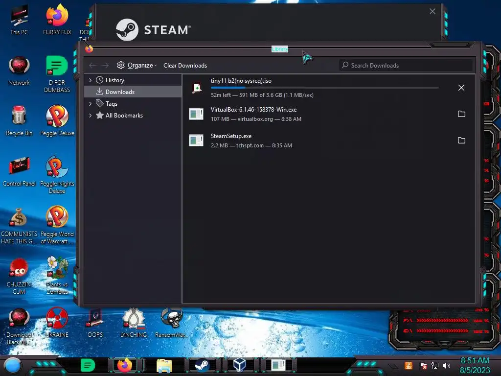Open OOPS desktop shortcut
The height and width of the screenshot is (376, 501).
pyautogui.click(x=95, y=323)
